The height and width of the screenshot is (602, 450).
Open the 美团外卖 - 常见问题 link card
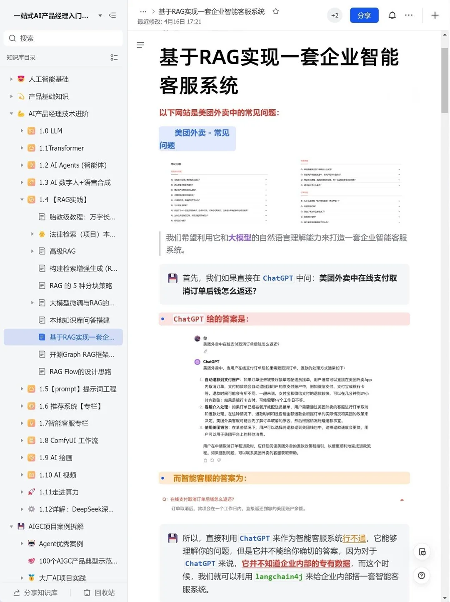[197, 139]
